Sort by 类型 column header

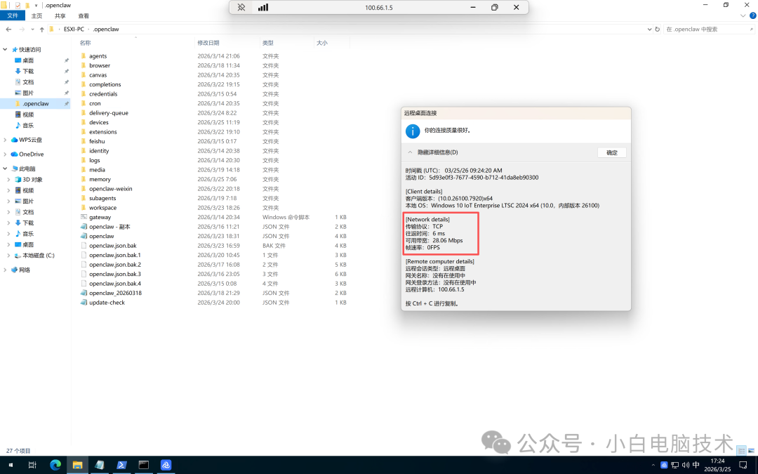(x=268, y=43)
